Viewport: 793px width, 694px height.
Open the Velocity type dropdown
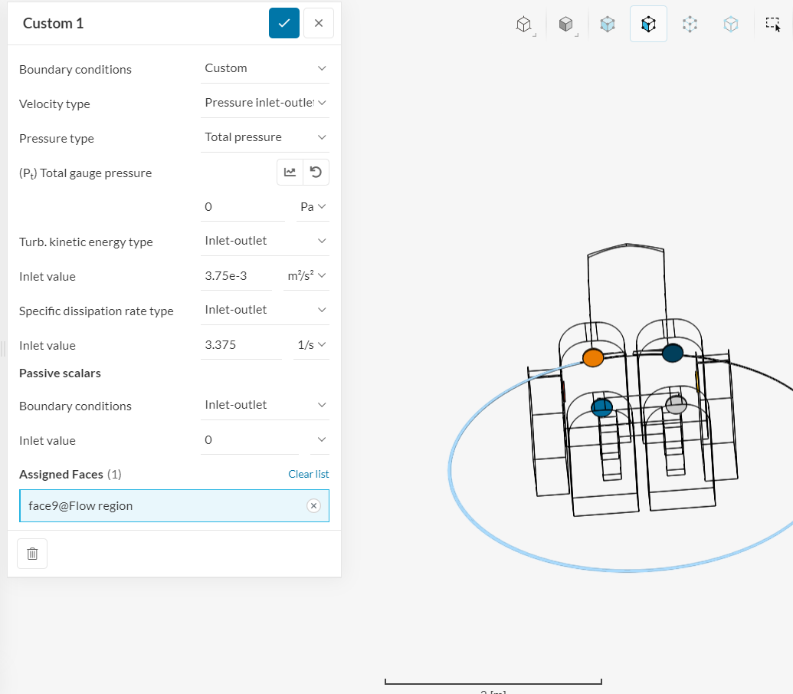(265, 103)
